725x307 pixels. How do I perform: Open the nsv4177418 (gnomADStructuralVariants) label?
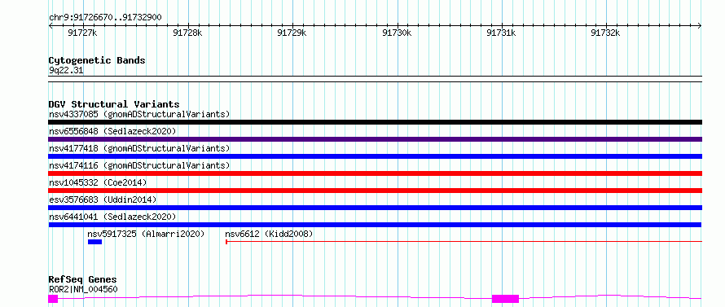coord(139,148)
